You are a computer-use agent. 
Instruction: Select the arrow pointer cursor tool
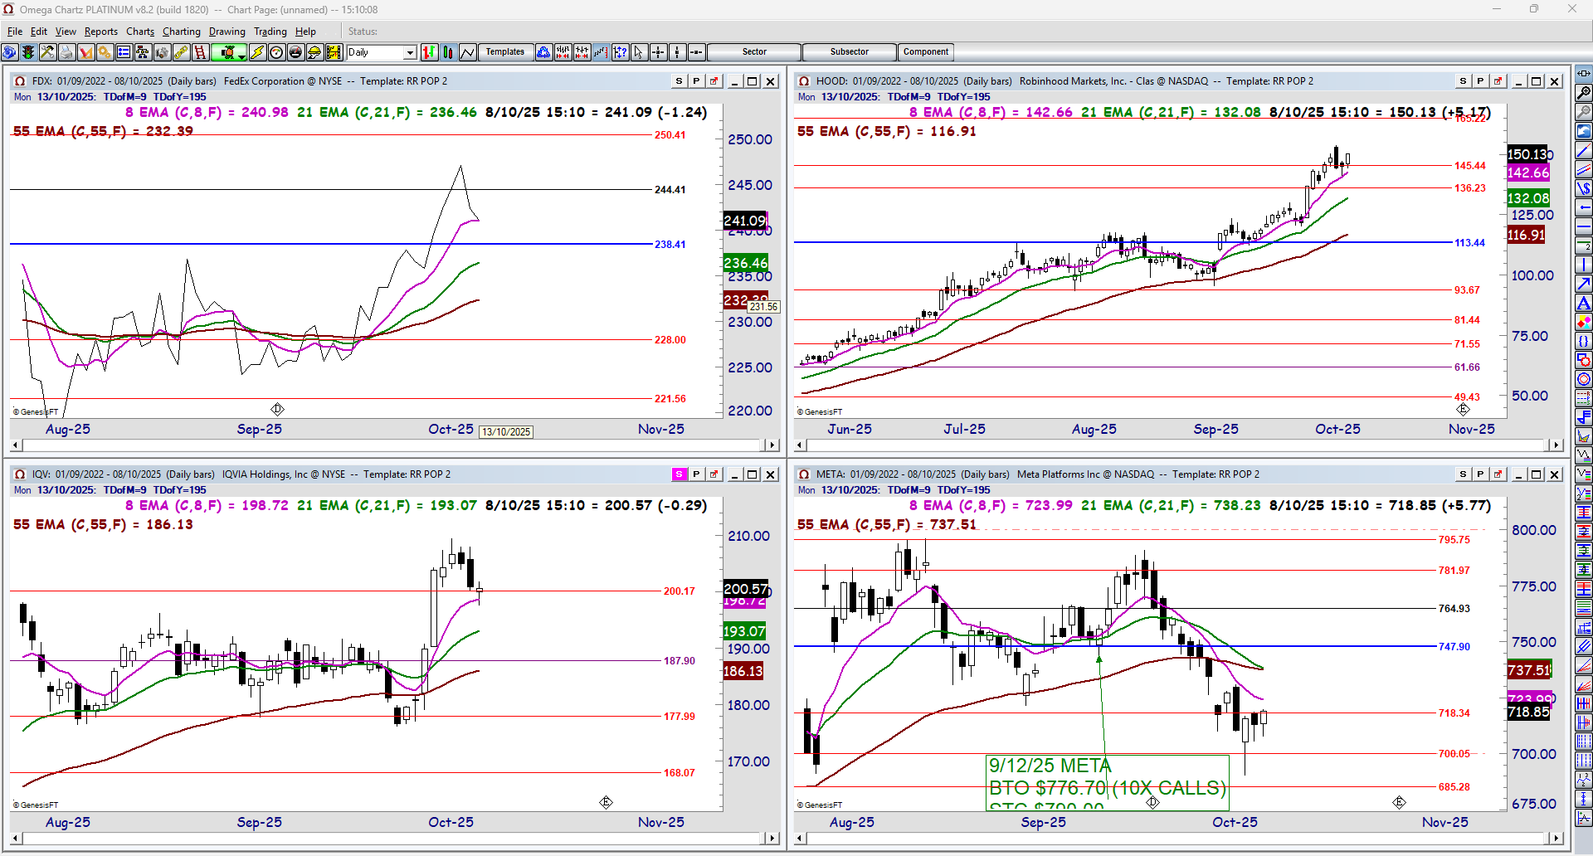(639, 52)
